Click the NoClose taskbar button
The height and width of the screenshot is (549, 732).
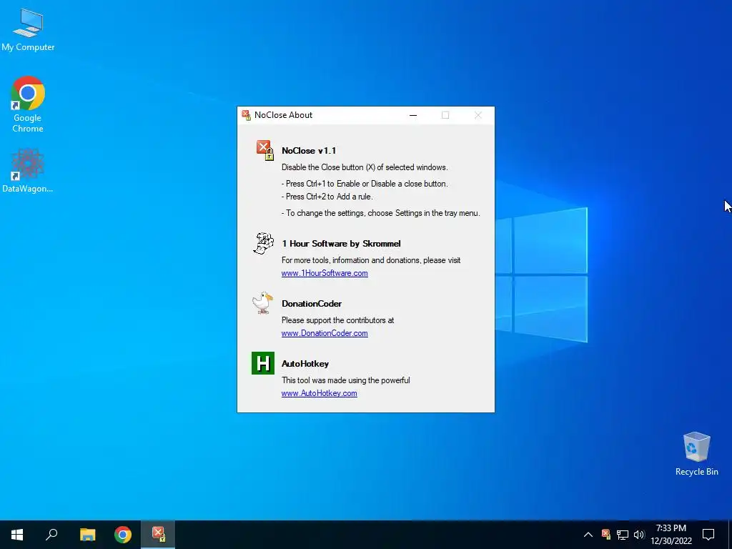click(158, 535)
